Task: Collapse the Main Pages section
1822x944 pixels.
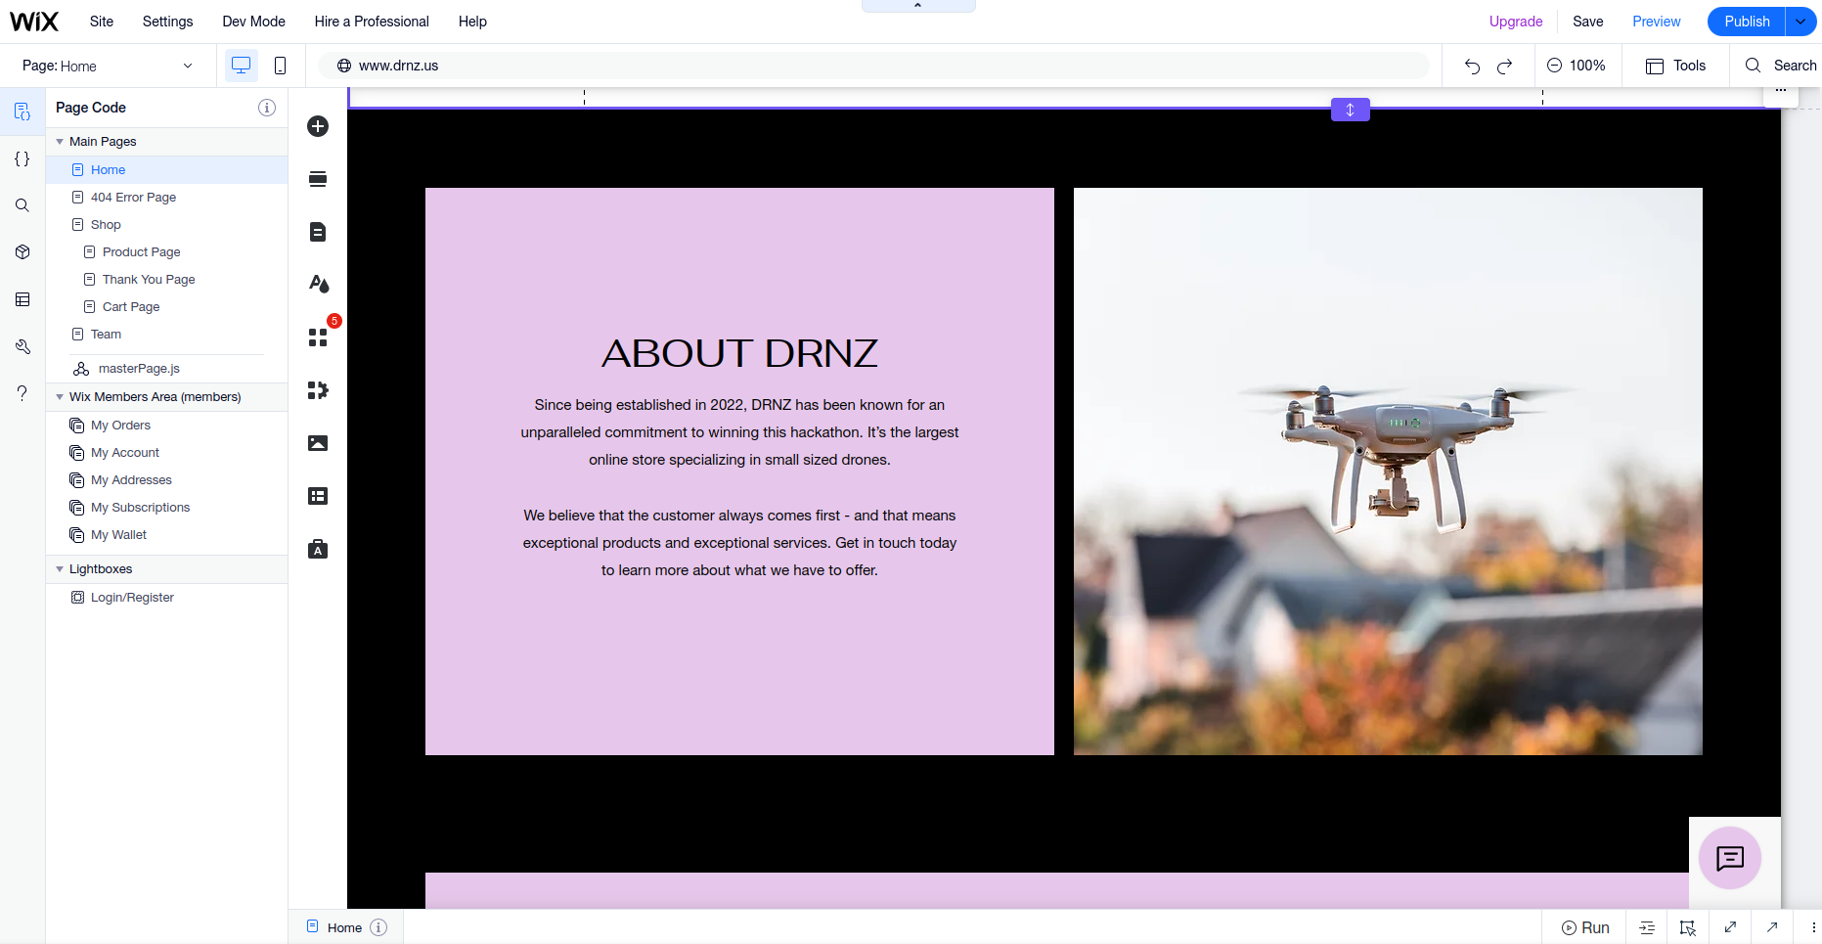Action: click(x=60, y=142)
